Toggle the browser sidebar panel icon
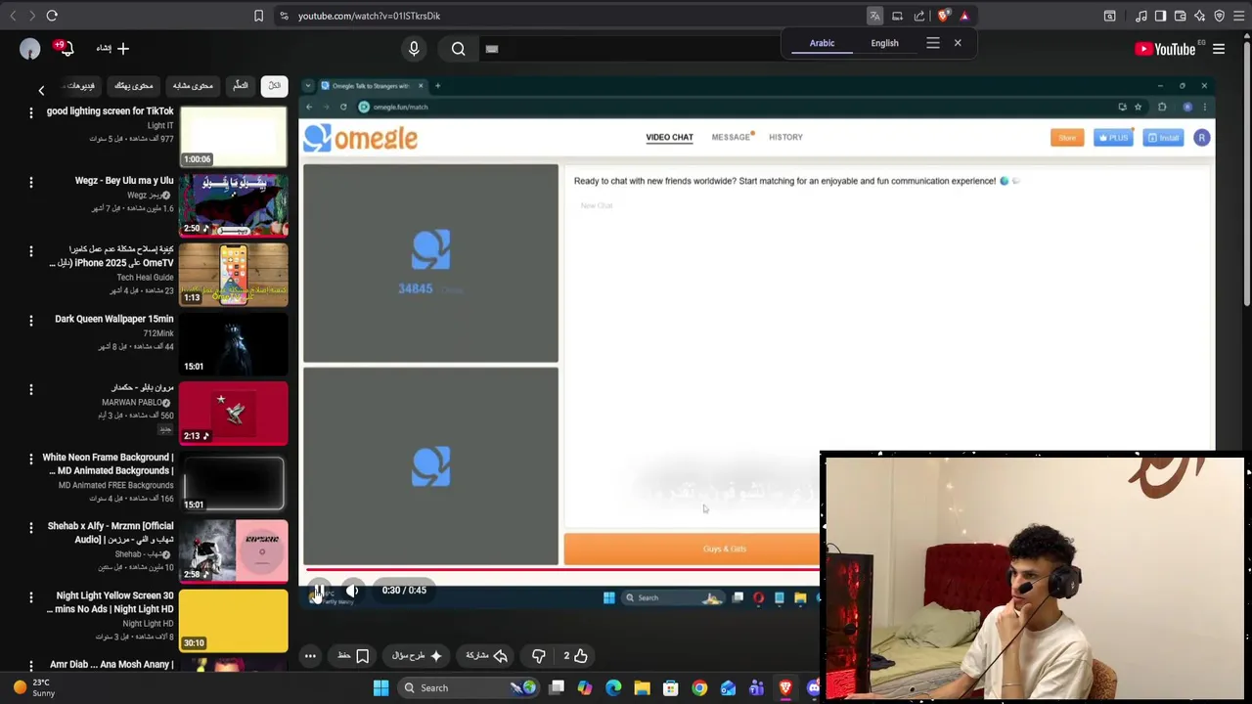The width and height of the screenshot is (1252, 704). [x=1160, y=16]
